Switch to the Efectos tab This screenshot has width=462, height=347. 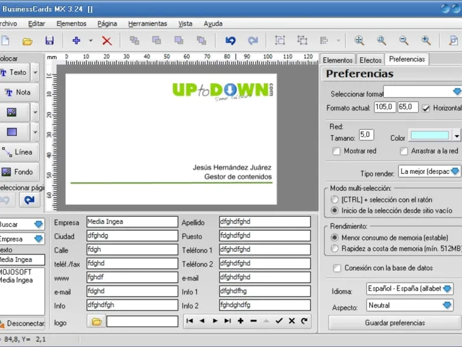point(370,60)
